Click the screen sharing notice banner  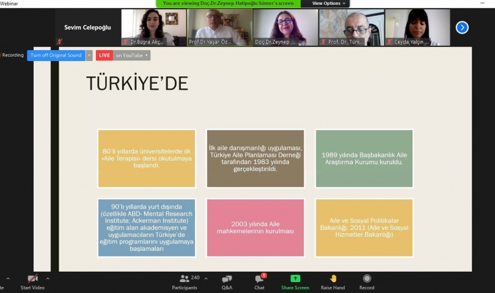(228, 4)
